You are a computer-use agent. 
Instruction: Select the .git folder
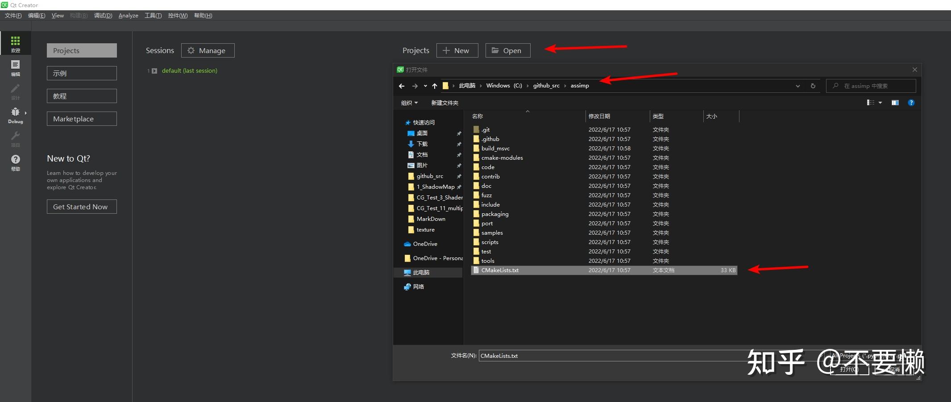(485, 129)
